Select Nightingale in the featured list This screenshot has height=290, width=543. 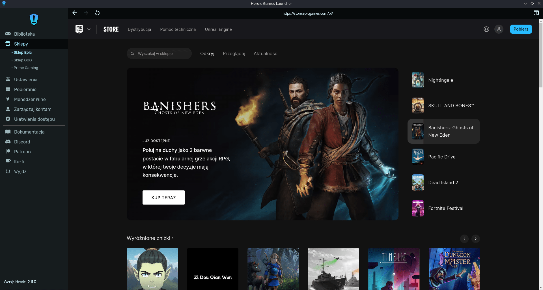click(443, 80)
